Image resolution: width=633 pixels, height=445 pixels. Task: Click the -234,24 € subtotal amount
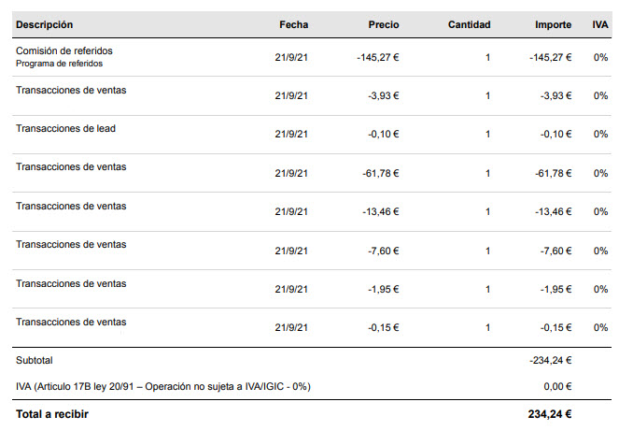[550, 360]
